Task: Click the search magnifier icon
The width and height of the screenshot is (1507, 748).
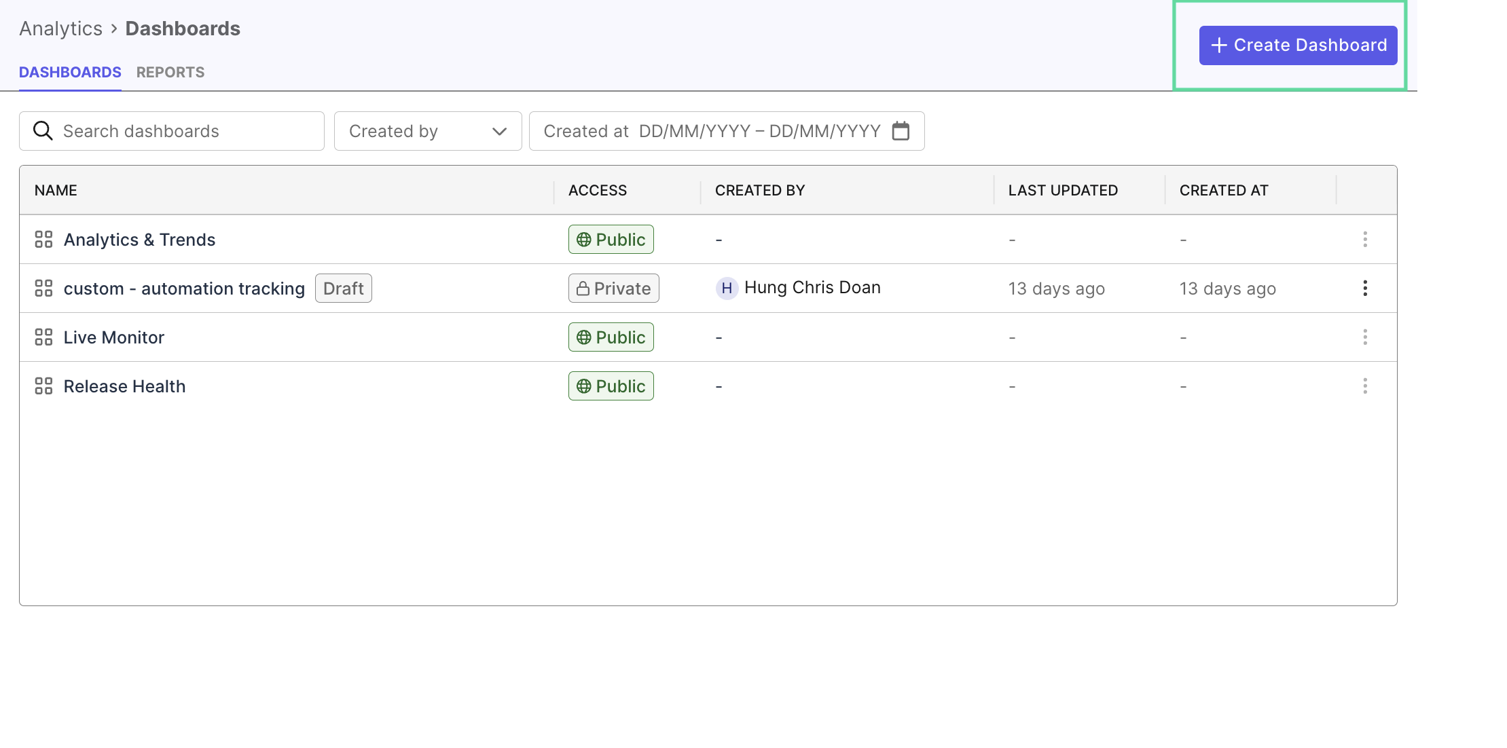Action: tap(42, 130)
